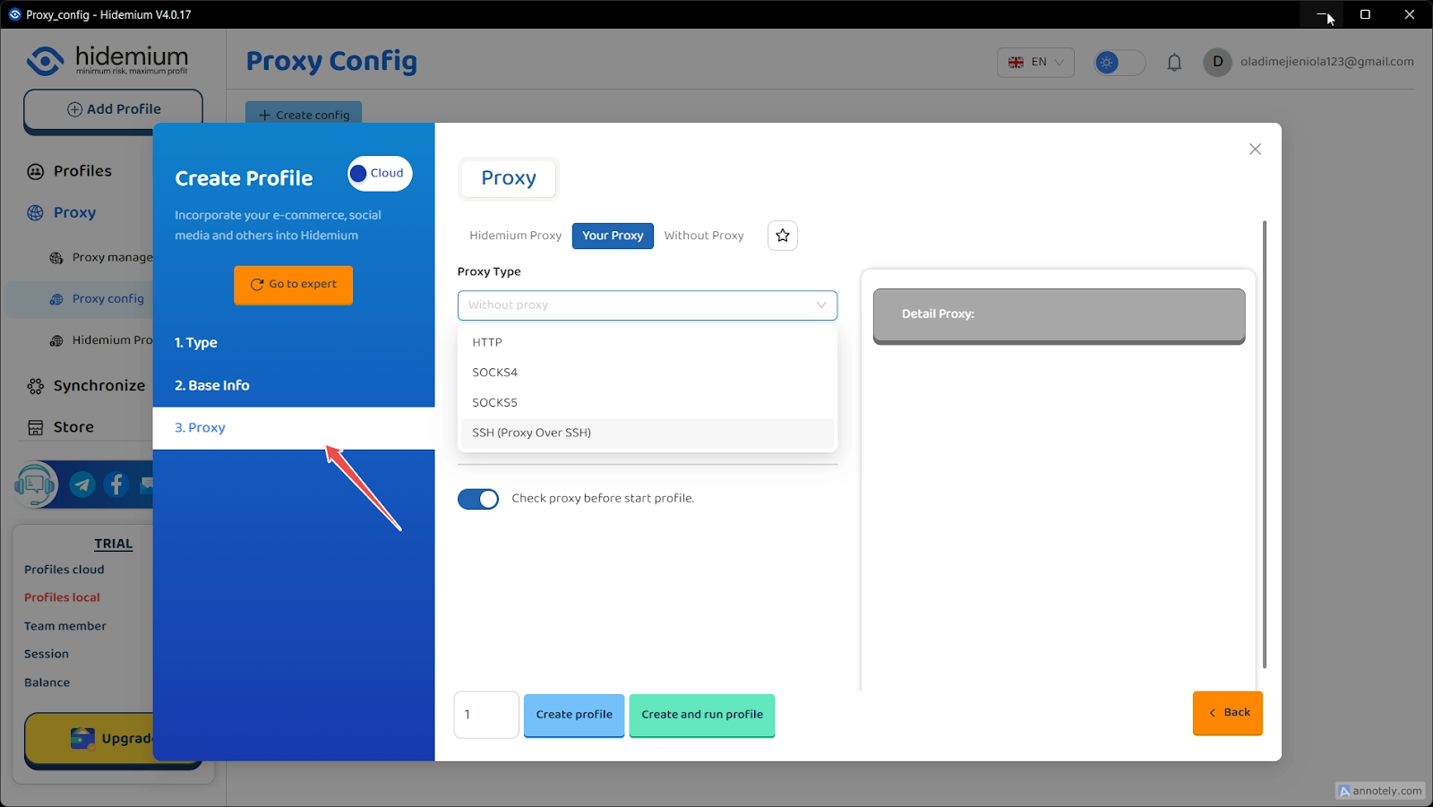Click the UK flag language icon
This screenshot has height=807, width=1433.
1016,63
